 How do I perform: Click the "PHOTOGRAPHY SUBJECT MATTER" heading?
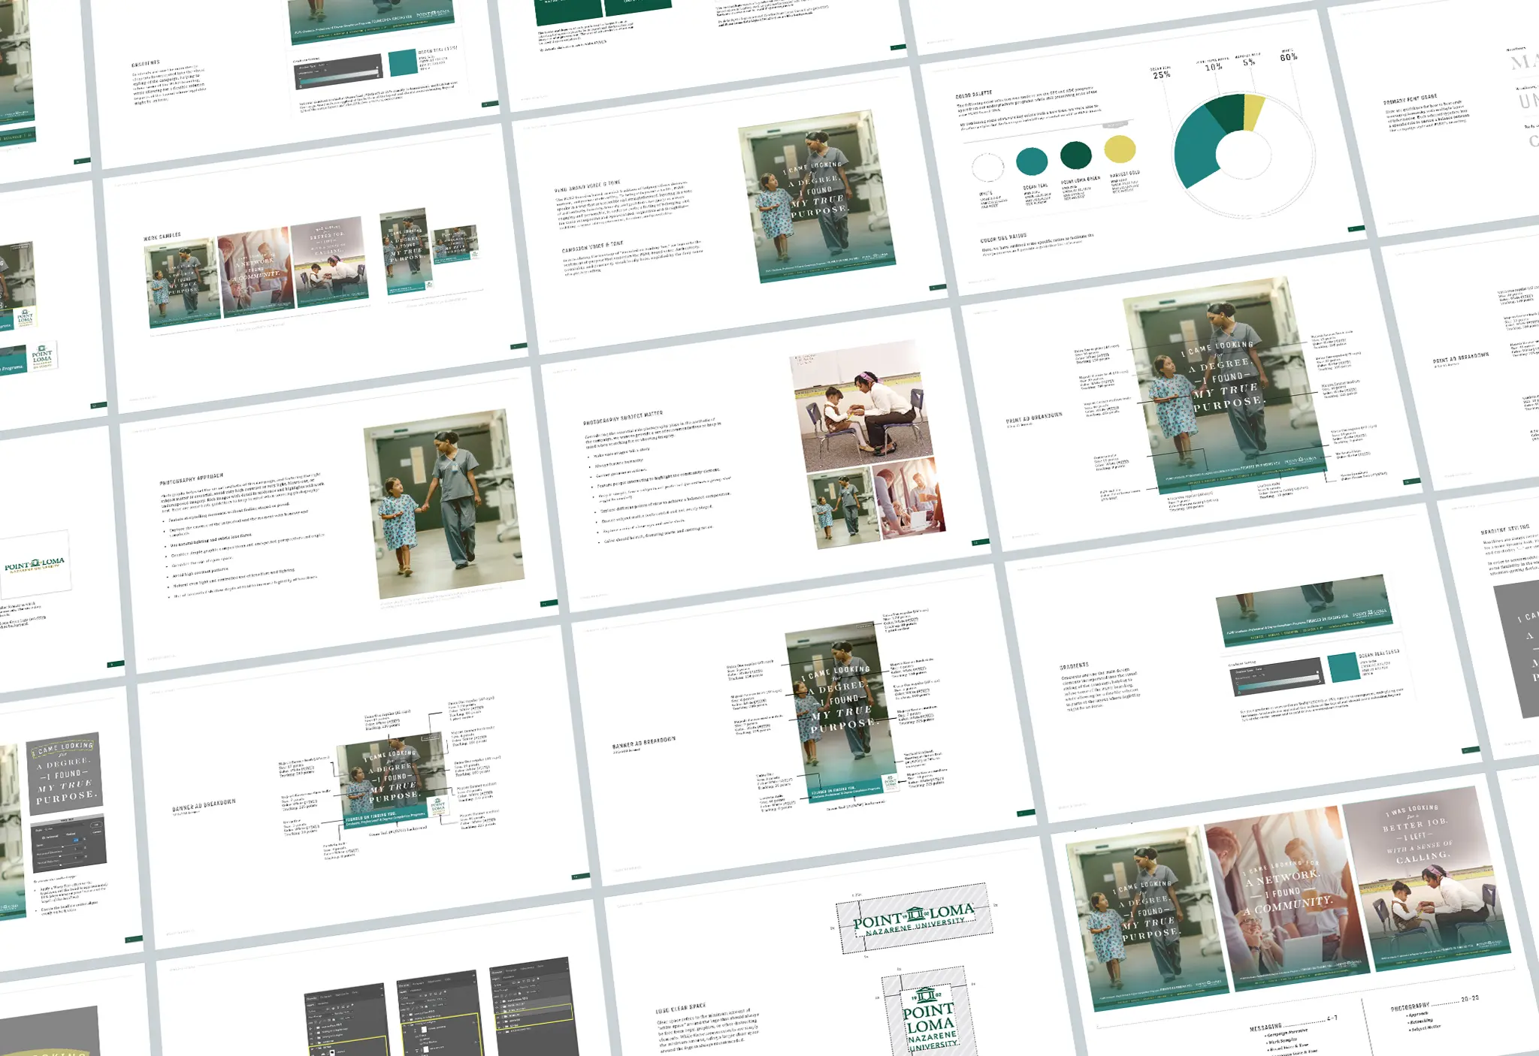point(623,418)
